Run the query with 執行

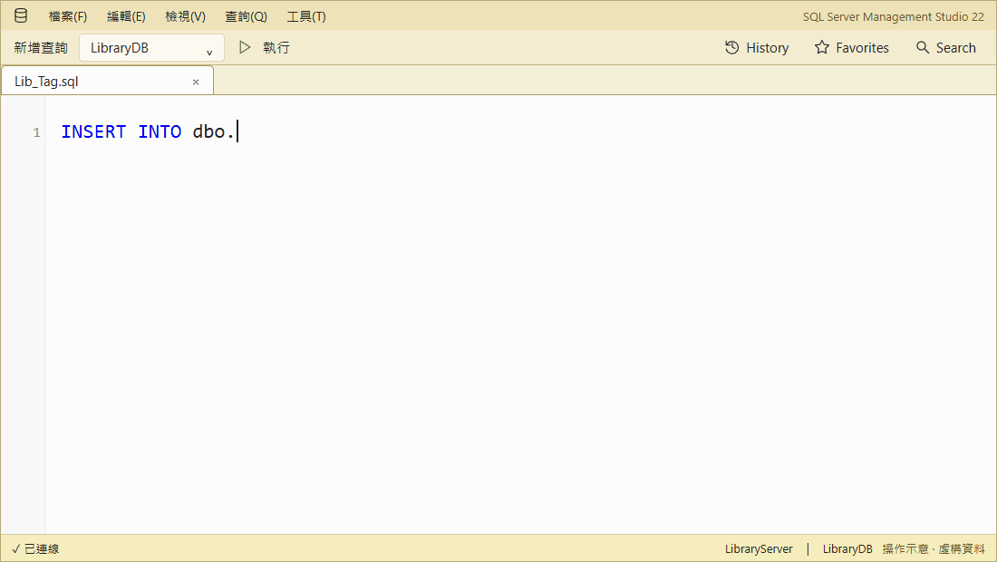(x=276, y=48)
